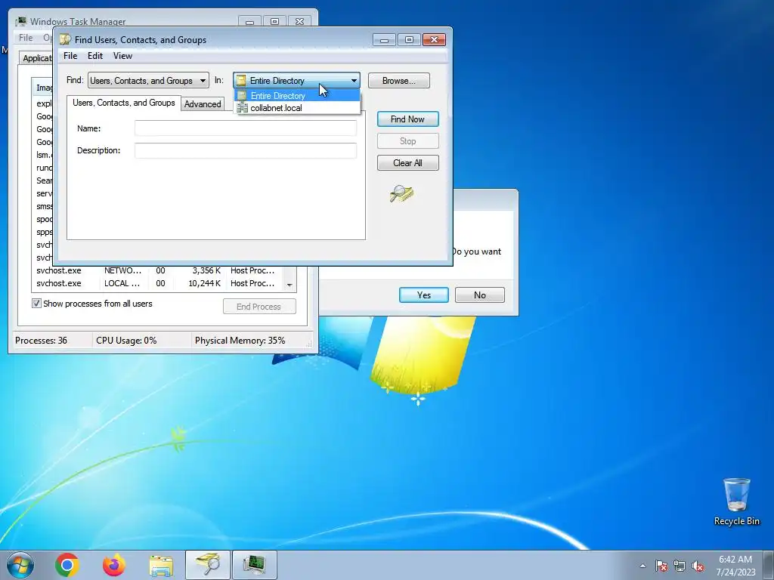
Task: Click the Browse button
Action: (x=399, y=80)
